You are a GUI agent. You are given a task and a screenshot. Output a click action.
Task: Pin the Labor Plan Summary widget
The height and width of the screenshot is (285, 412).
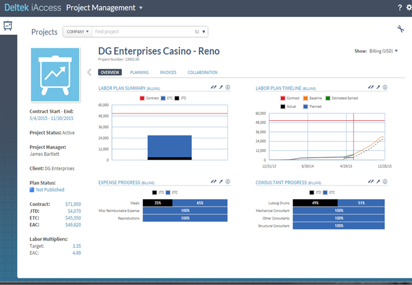[221, 87]
